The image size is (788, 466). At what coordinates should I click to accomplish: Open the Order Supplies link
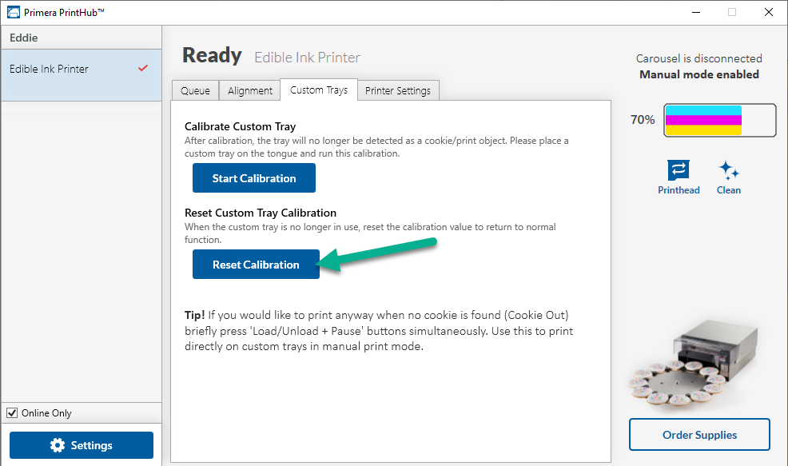point(699,435)
